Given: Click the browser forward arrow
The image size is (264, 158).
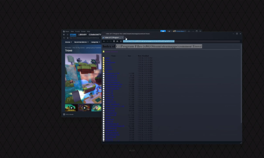Looking at the screenshot, I should (107, 41).
